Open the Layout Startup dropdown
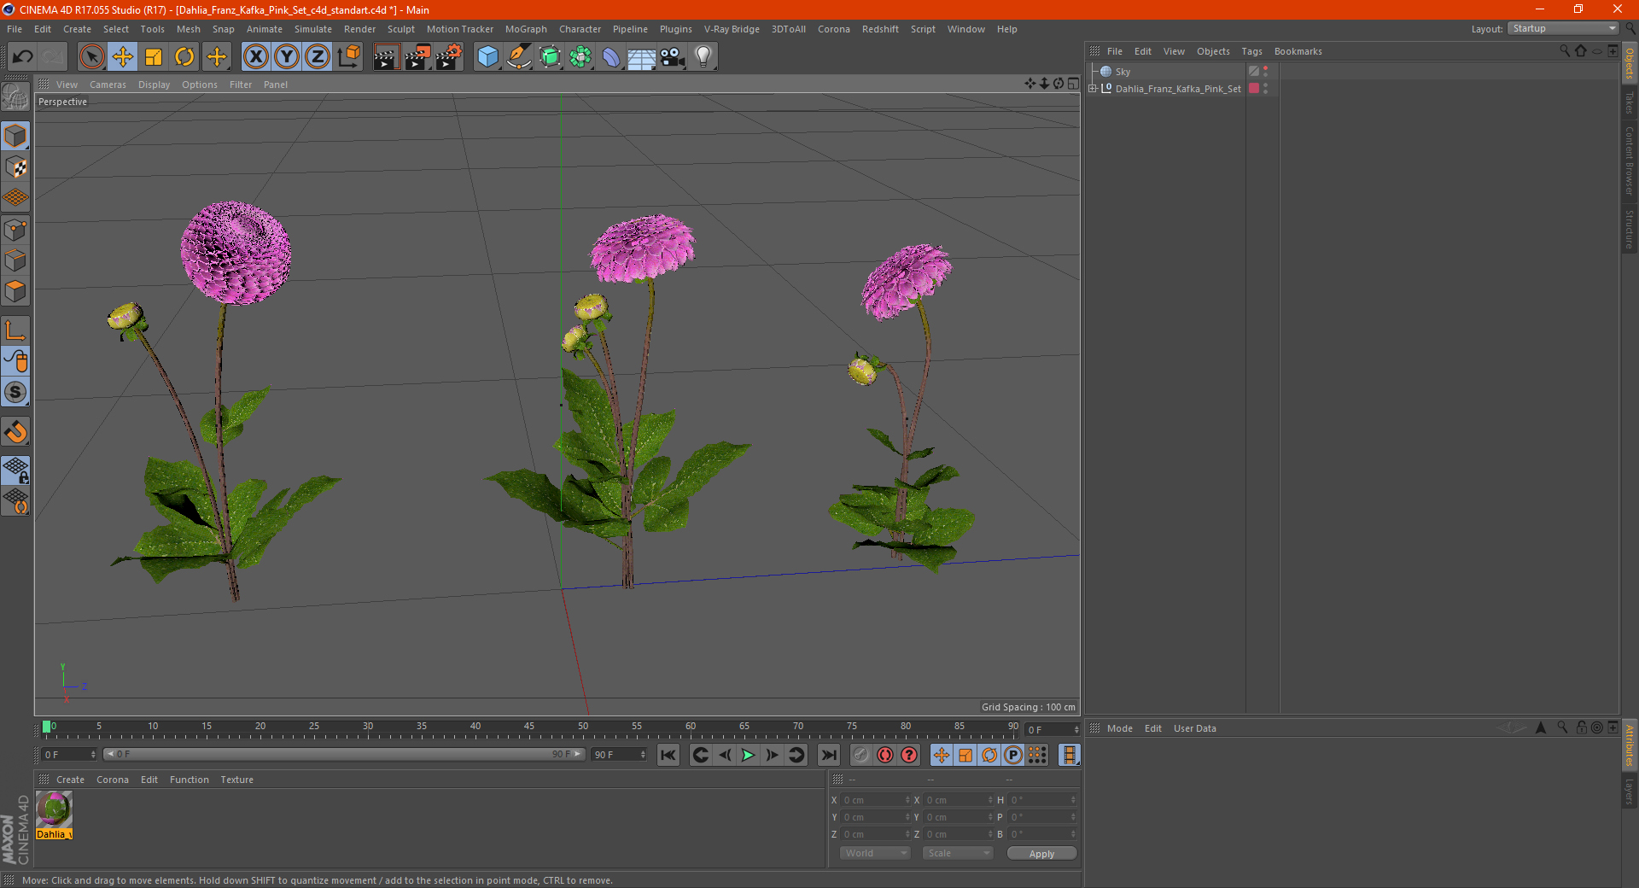Viewport: 1639px width, 888px height. point(1563,28)
